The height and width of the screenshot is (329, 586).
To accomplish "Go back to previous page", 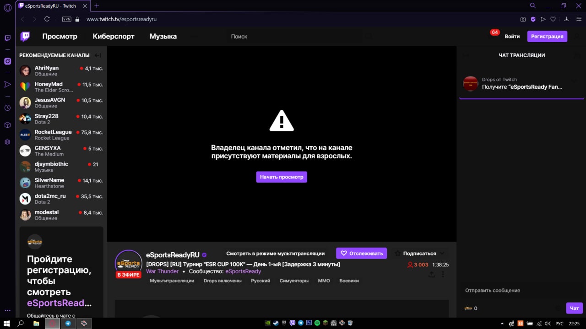I will click(x=22, y=19).
